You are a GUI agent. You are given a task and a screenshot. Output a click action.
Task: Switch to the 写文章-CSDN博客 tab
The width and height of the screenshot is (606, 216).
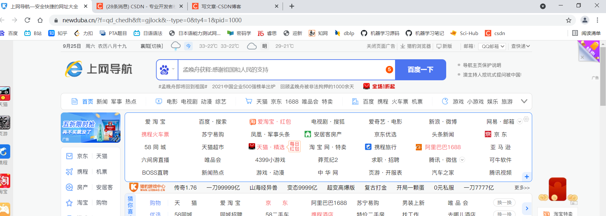pos(236,6)
